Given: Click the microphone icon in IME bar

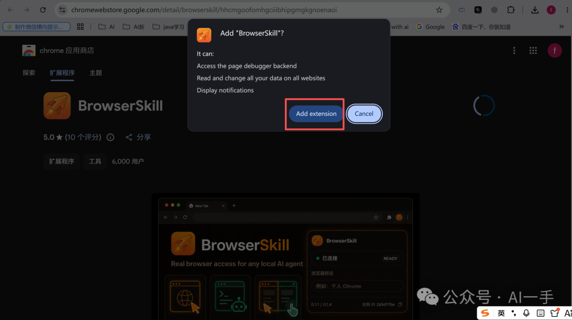Looking at the screenshot, I should [x=526, y=313].
